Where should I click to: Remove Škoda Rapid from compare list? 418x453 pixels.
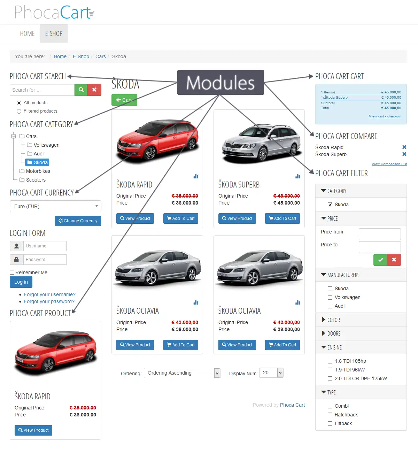coord(404,147)
